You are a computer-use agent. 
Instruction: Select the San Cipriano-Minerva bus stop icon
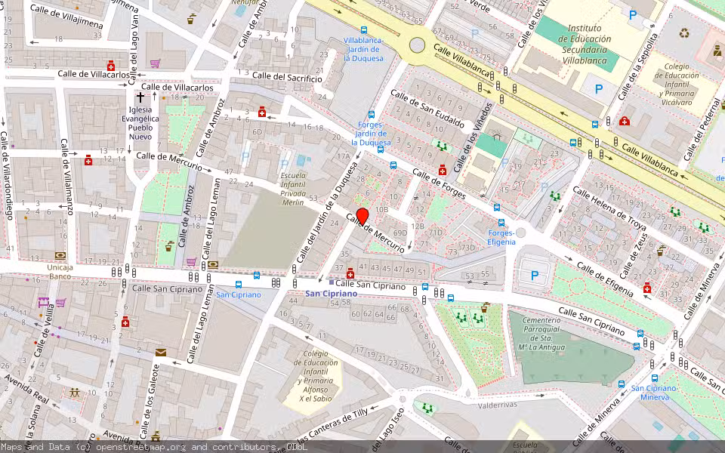click(654, 378)
